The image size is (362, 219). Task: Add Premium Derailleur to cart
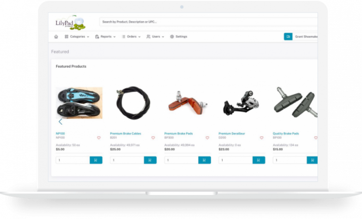coord(259,160)
